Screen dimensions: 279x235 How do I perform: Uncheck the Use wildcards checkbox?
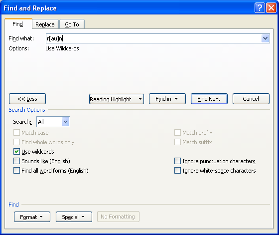[17, 152]
